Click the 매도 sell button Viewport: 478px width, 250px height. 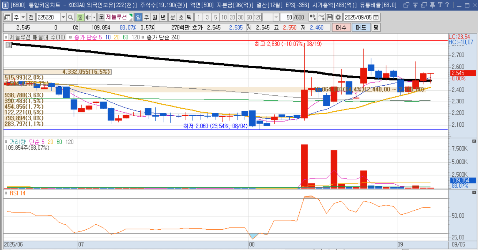coord(361,27)
